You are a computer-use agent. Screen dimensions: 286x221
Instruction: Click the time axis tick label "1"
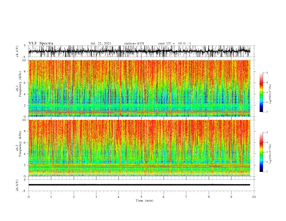tap(51, 197)
